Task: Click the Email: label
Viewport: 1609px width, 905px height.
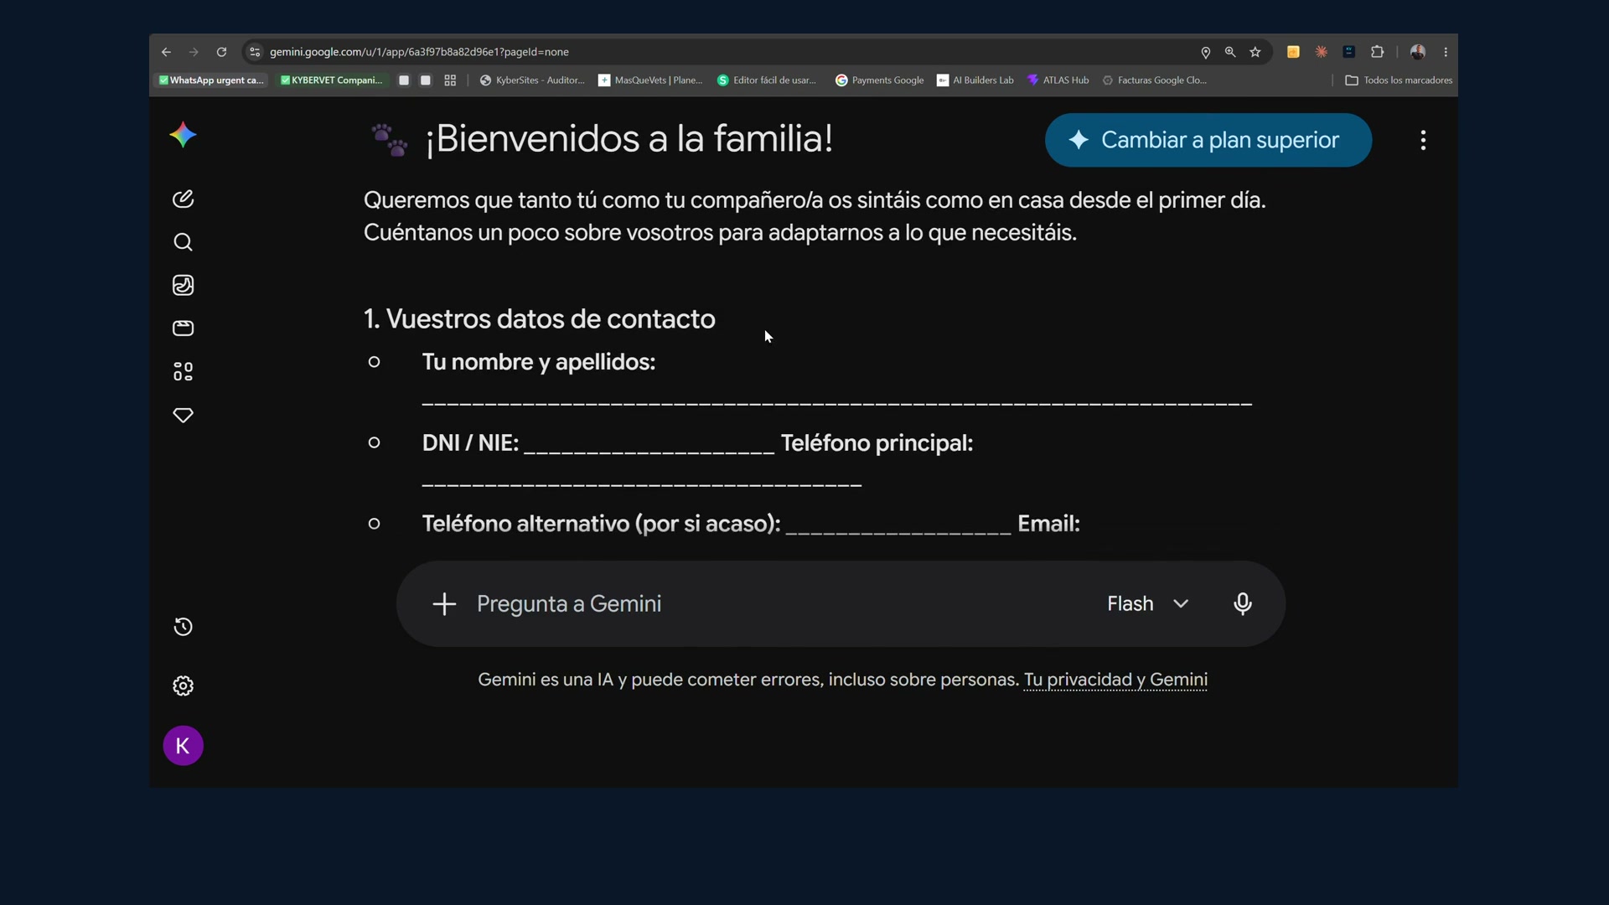Action: [1048, 524]
